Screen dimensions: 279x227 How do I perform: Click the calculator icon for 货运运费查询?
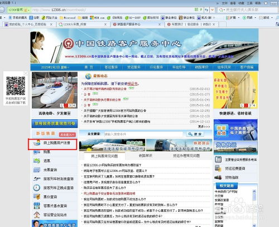(218, 169)
